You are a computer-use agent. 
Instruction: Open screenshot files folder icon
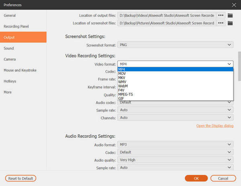230,23
